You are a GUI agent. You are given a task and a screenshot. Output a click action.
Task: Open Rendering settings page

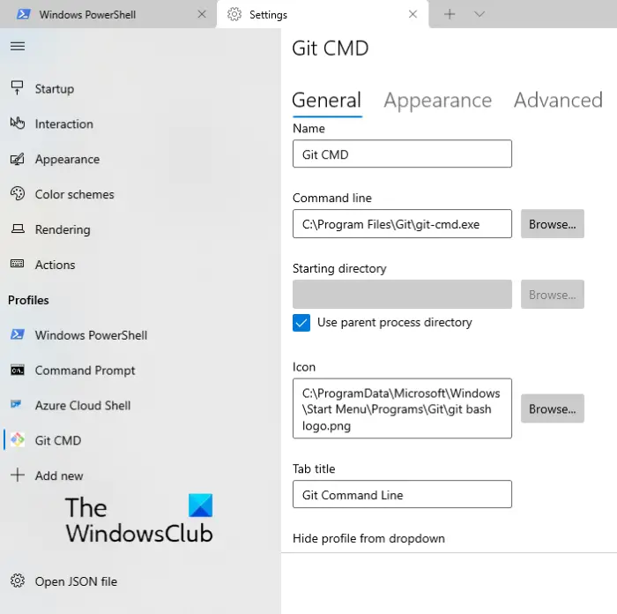click(63, 229)
